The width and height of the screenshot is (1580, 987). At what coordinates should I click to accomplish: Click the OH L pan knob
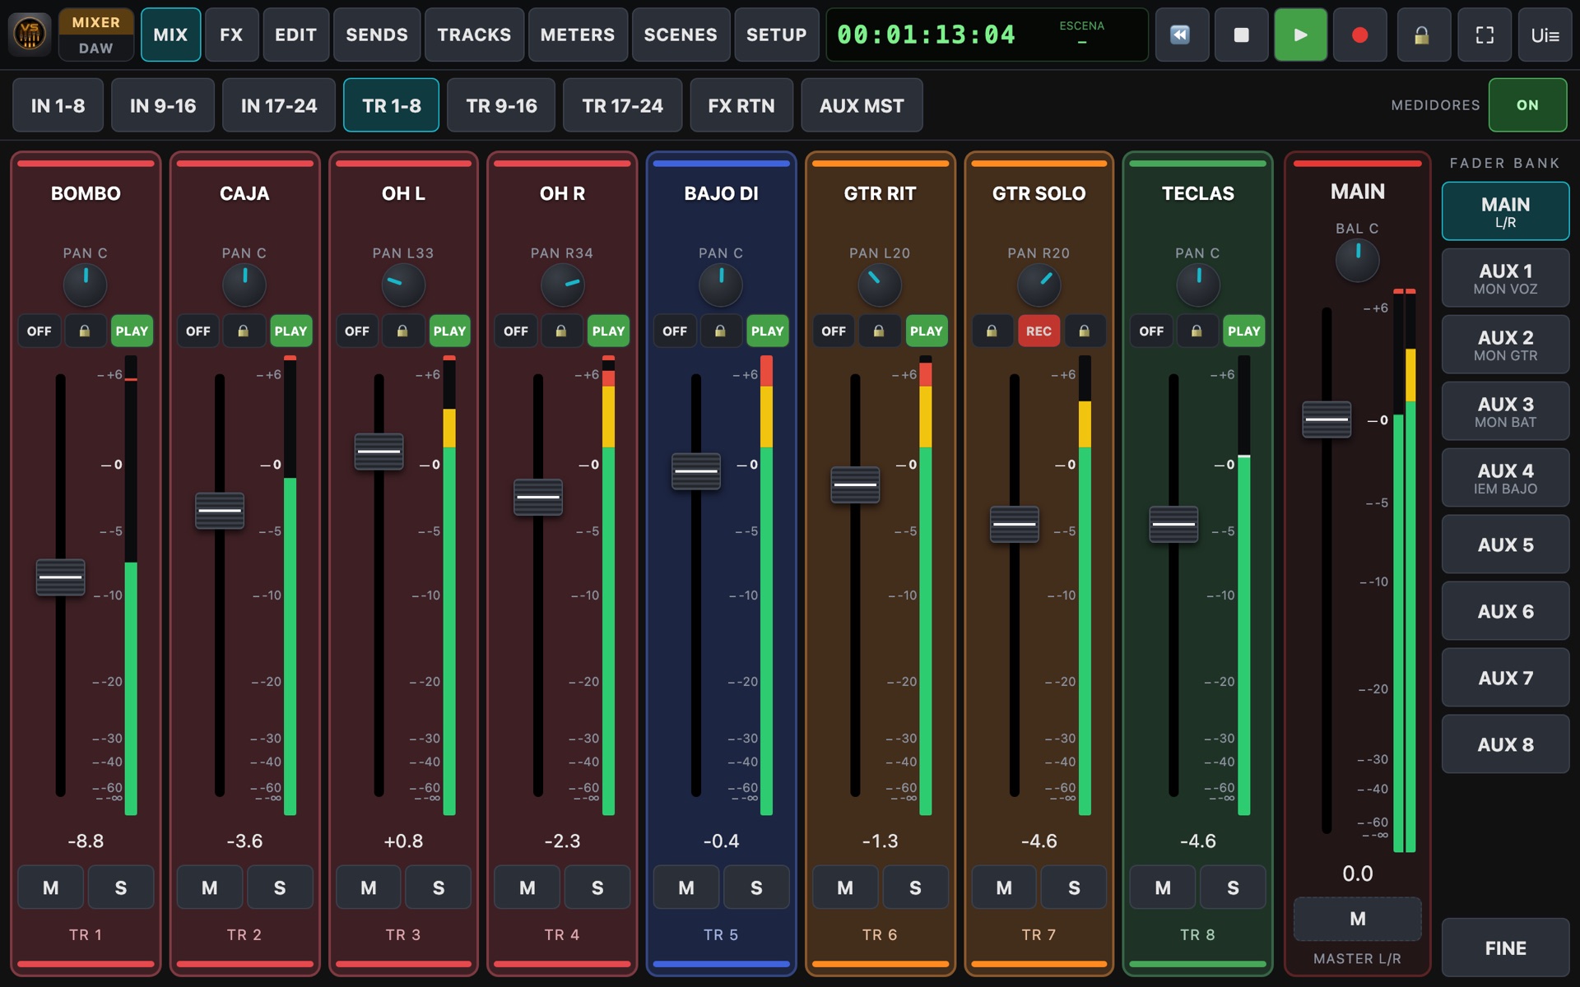coord(403,285)
